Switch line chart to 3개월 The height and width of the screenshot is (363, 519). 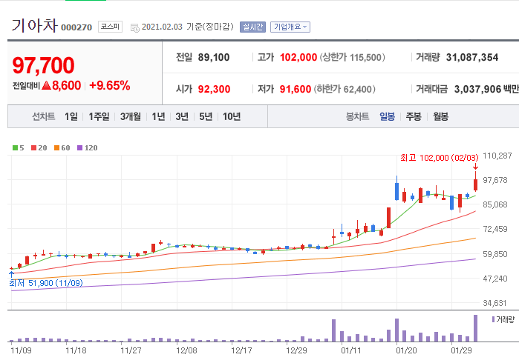point(131,116)
